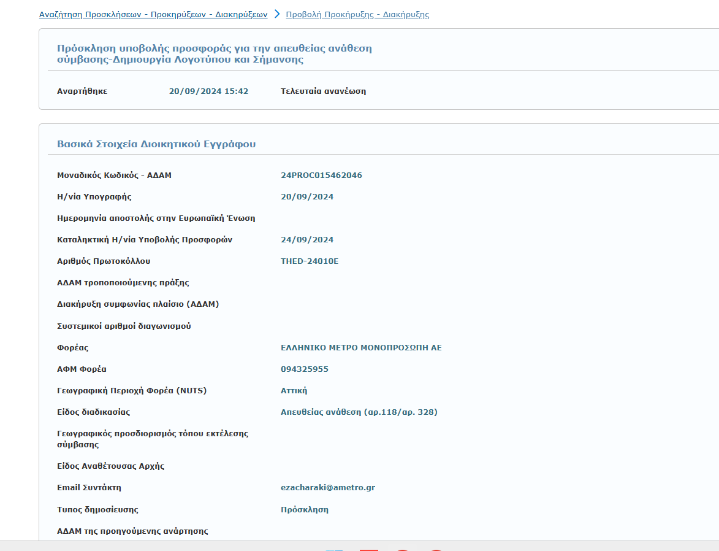Click the posted date '20/09/2024 15:42'
The width and height of the screenshot is (719, 551).
[x=208, y=91]
